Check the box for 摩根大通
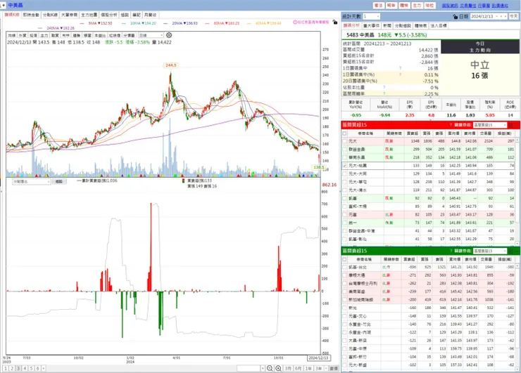 [344, 275]
